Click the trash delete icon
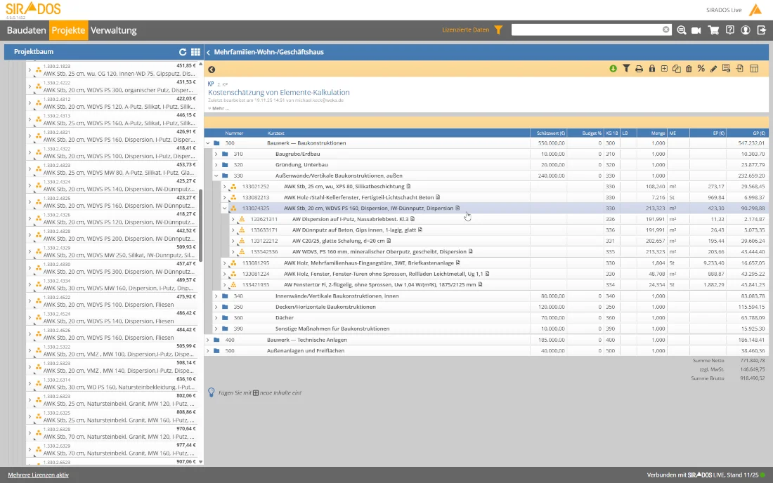Image resolution: width=773 pixels, height=483 pixels. coord(689,69)
